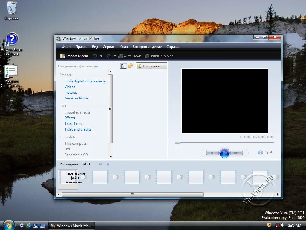Open the Правка menu
Viewport: 306px width, 230px height.
pyautogui.click(x=81, y=46)
